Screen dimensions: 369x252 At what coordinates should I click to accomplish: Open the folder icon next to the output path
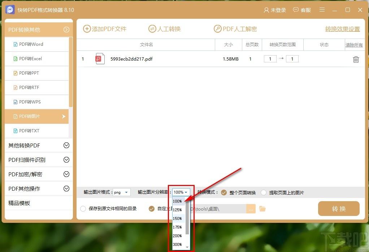click(262, 208)
